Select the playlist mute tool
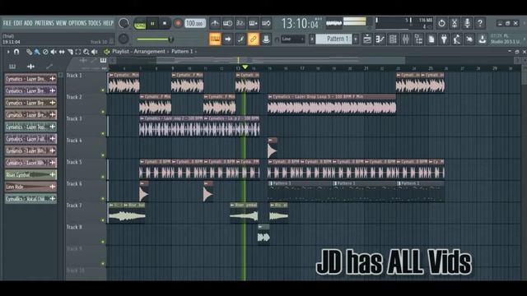 click(54, 52)
